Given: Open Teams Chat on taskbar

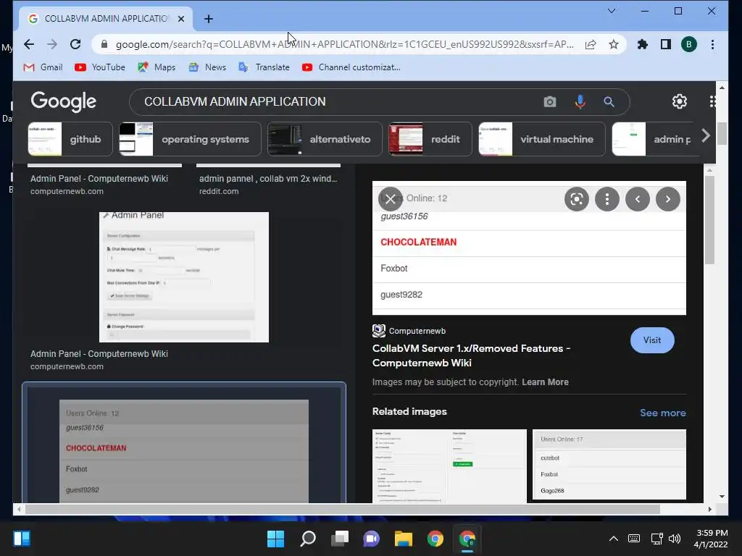Looking at the screenshot, I should (372, 539).
